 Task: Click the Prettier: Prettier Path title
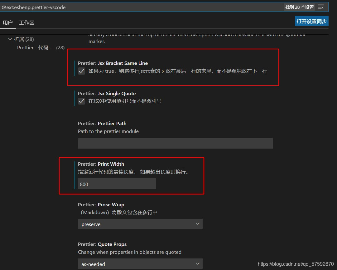pos(102,124)
